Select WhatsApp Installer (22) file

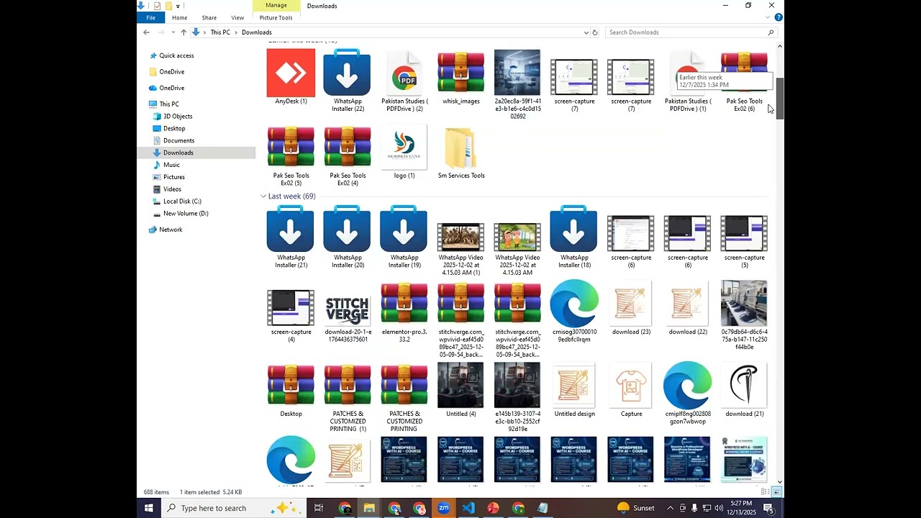[x=348, y=81]
